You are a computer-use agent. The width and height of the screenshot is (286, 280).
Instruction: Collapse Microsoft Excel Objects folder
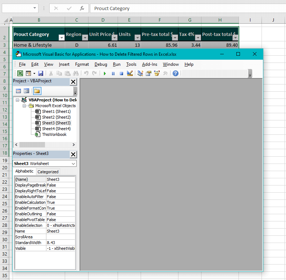point(24,106)
